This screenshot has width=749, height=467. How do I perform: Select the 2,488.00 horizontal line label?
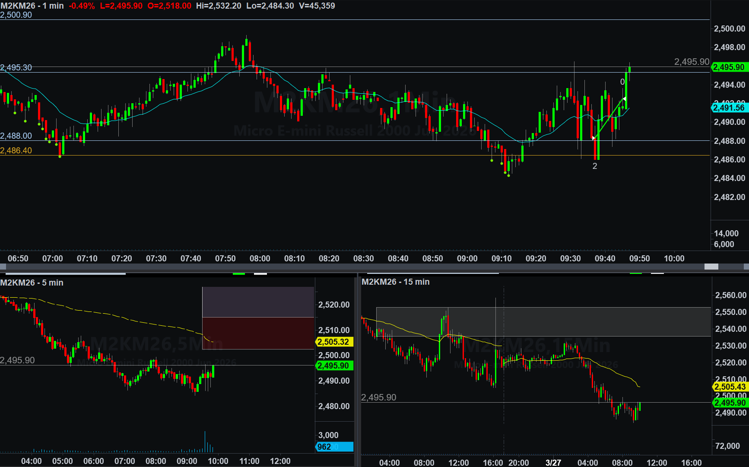pos(16,136)
